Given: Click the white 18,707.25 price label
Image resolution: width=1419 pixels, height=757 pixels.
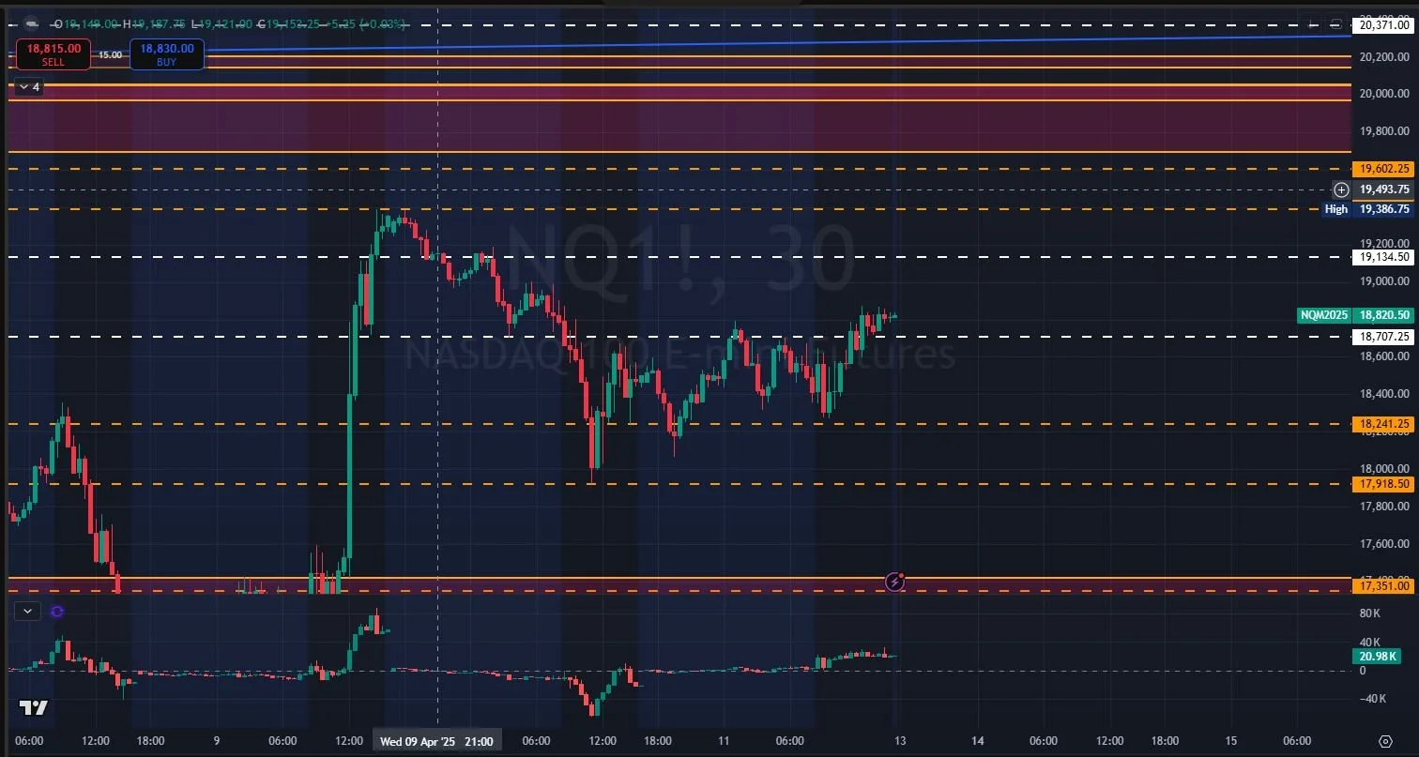Looking at the screenshot, I should [x=1382, y=336].
